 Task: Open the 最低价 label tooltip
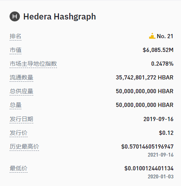pyautogui.click(x=18, y=168)
